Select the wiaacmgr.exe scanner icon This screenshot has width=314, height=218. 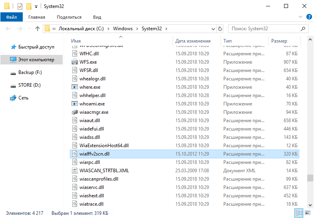[75, 112]
